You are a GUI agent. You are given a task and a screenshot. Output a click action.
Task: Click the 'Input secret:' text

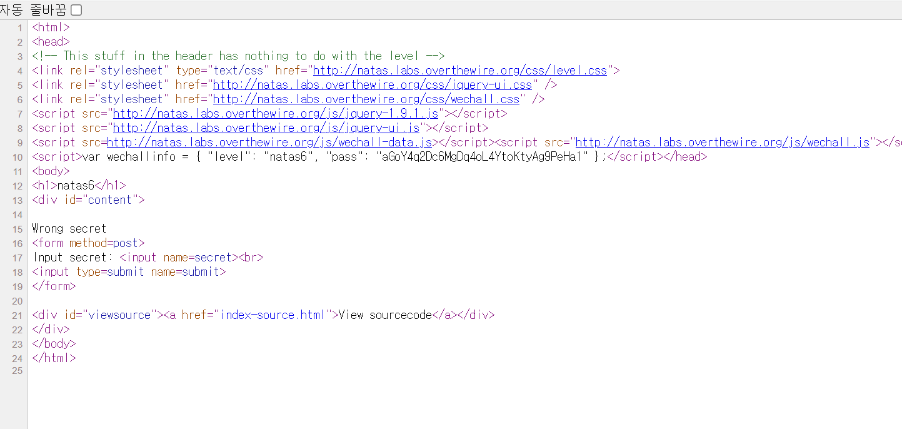[73, 257]
